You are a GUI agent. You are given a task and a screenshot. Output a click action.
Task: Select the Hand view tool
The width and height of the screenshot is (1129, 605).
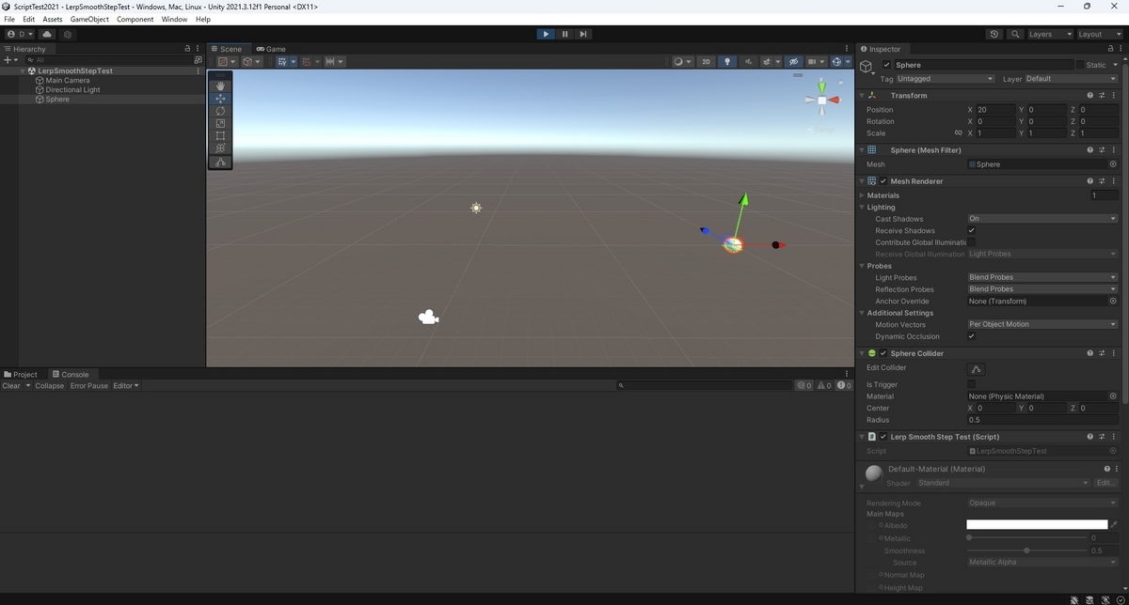point(220,85)
